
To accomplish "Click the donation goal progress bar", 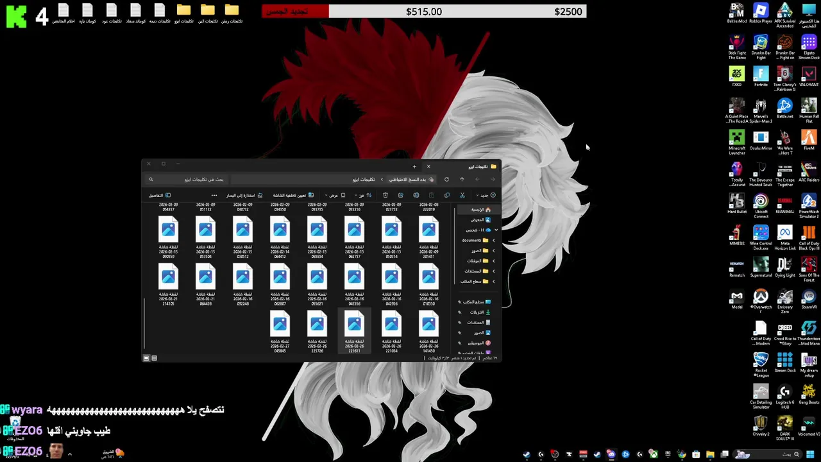I will (x=424, y=12).
